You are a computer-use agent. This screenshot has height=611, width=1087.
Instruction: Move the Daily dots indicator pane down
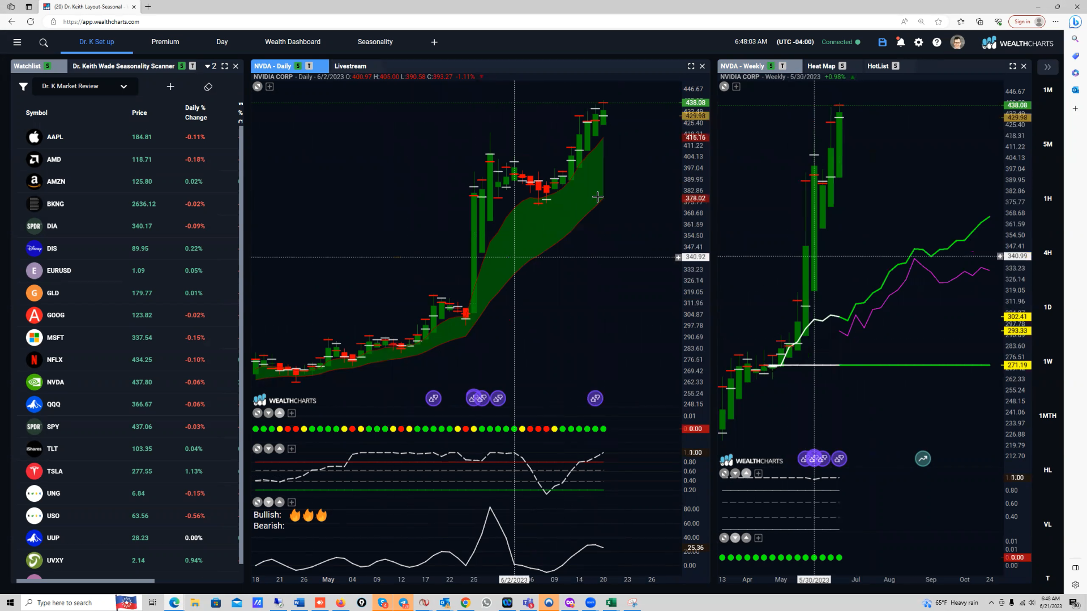point(269,414)
